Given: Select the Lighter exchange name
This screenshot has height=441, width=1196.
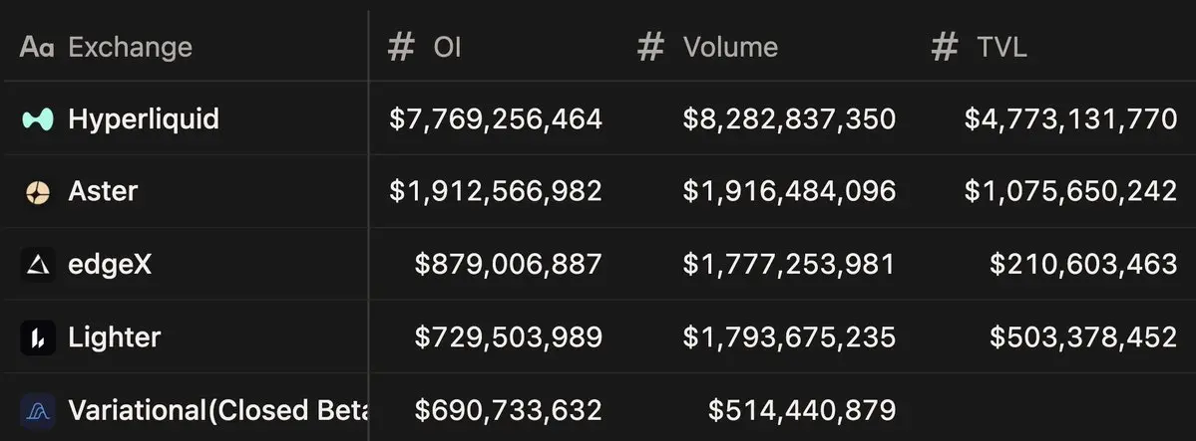Looking at the screenshot, I should pyautogui.click(x=114, y=337).
